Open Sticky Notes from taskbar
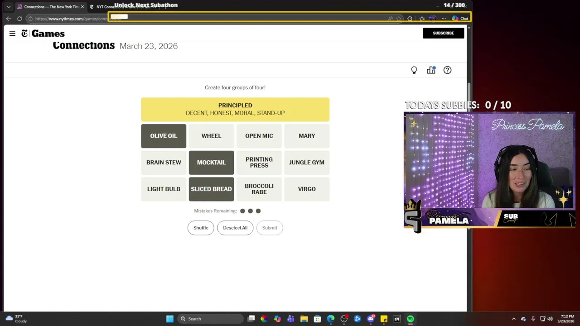580x326 pixels. [384, 319]
